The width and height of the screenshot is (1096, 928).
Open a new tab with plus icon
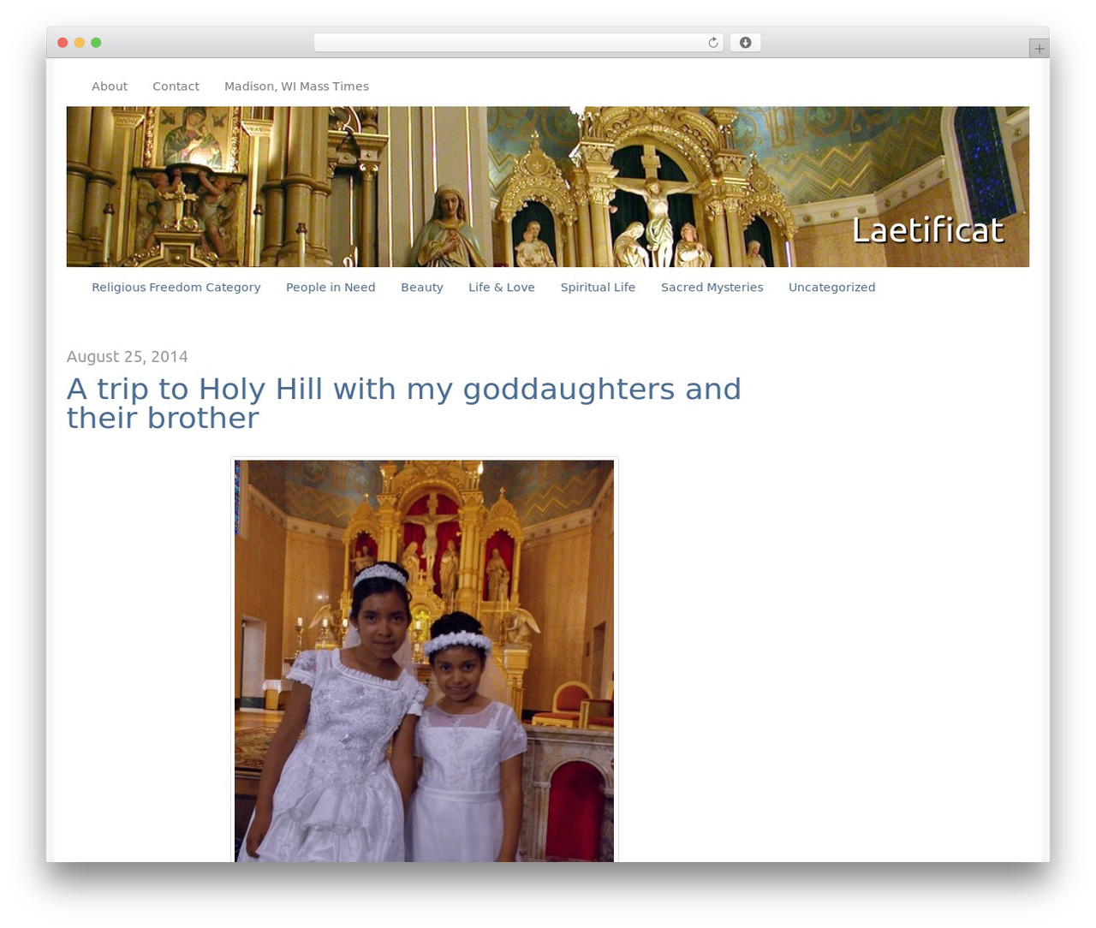[x=1039, y=49]
